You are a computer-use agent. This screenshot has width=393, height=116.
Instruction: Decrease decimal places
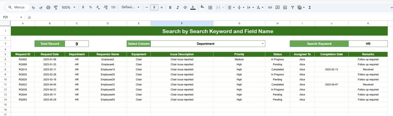coord(98,7)
